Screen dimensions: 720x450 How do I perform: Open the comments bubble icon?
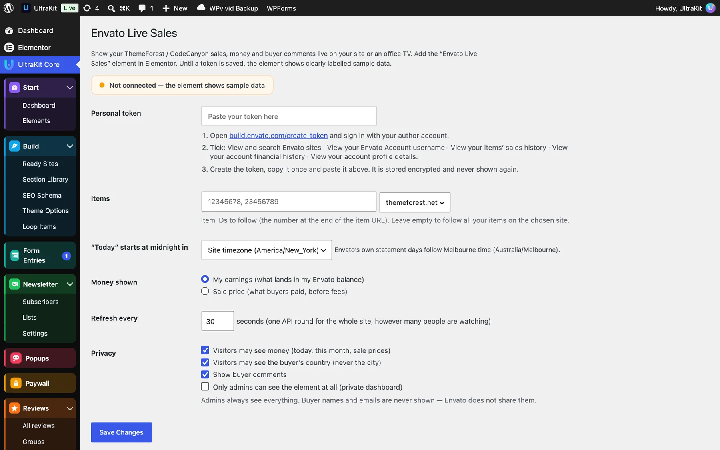(x=142, y=8)
